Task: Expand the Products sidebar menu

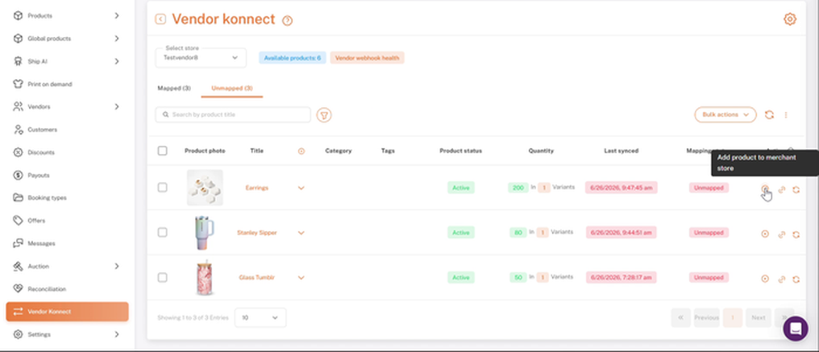Action: [x=116, y=15]
